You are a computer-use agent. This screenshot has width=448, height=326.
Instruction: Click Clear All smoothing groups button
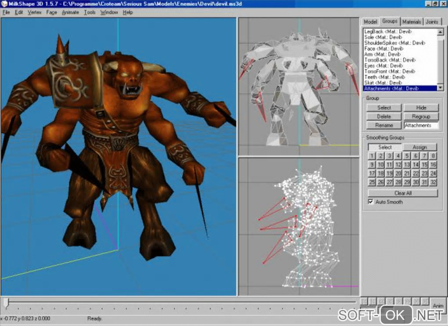[x=403, y=193]
